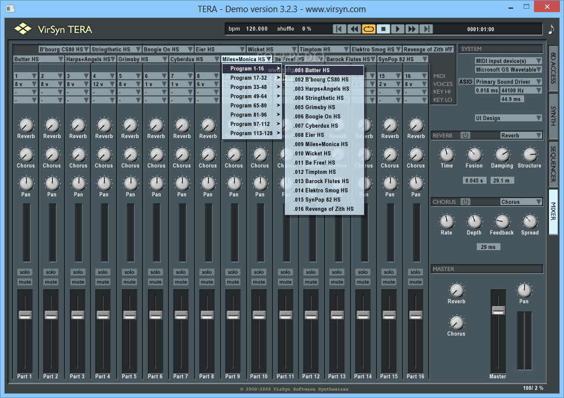Click the Part 3 Pan knob
The image size is (564, 398).
(x=78, y=183)
